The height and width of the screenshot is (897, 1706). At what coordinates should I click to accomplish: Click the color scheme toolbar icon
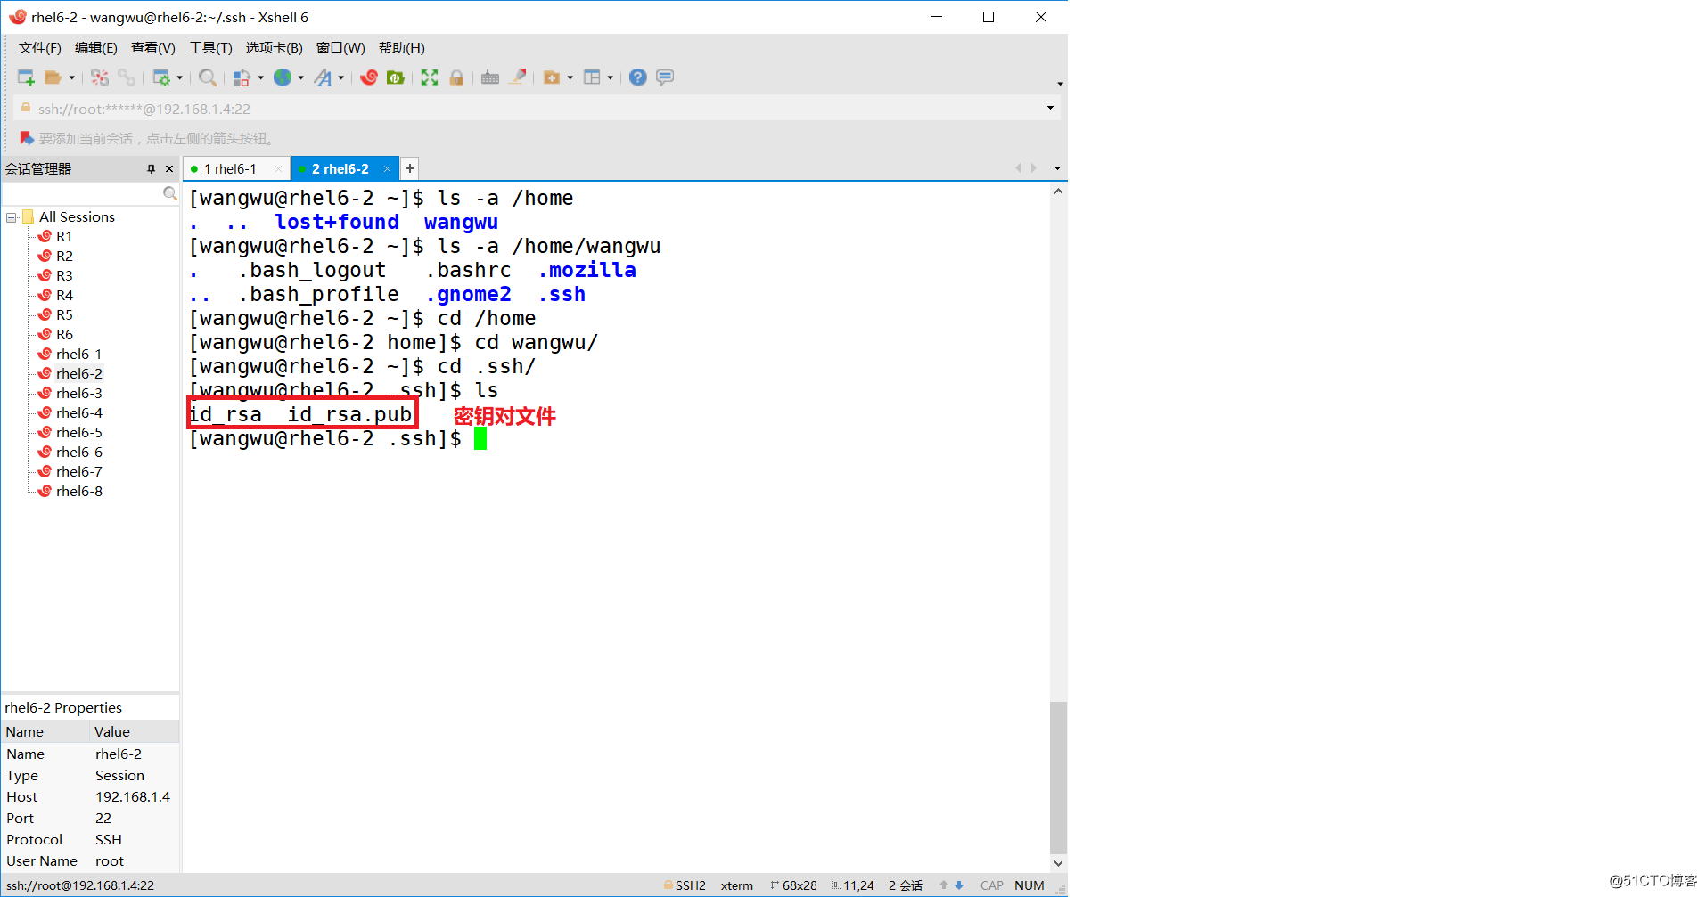click(241, 77)
